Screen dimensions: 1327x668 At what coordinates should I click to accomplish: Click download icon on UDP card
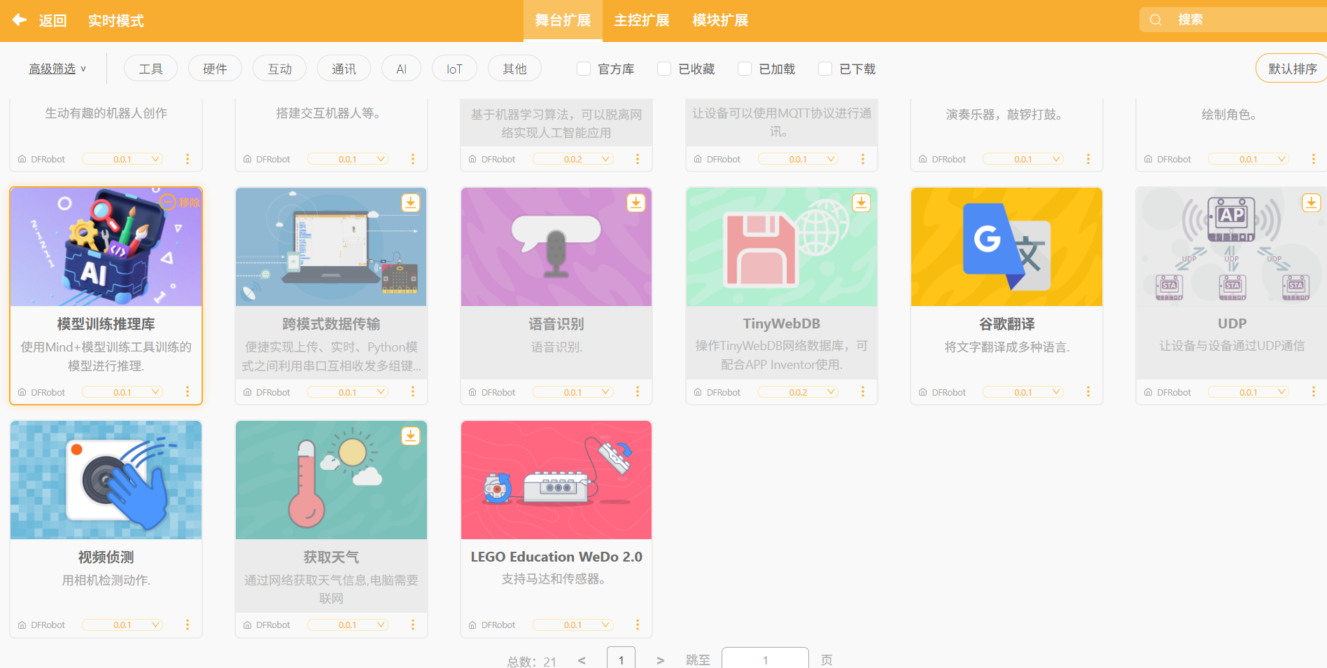(1310, 203)
